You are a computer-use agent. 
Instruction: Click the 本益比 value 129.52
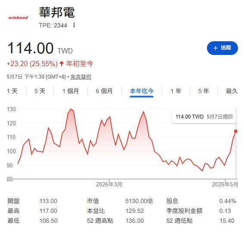coord(135,211)
